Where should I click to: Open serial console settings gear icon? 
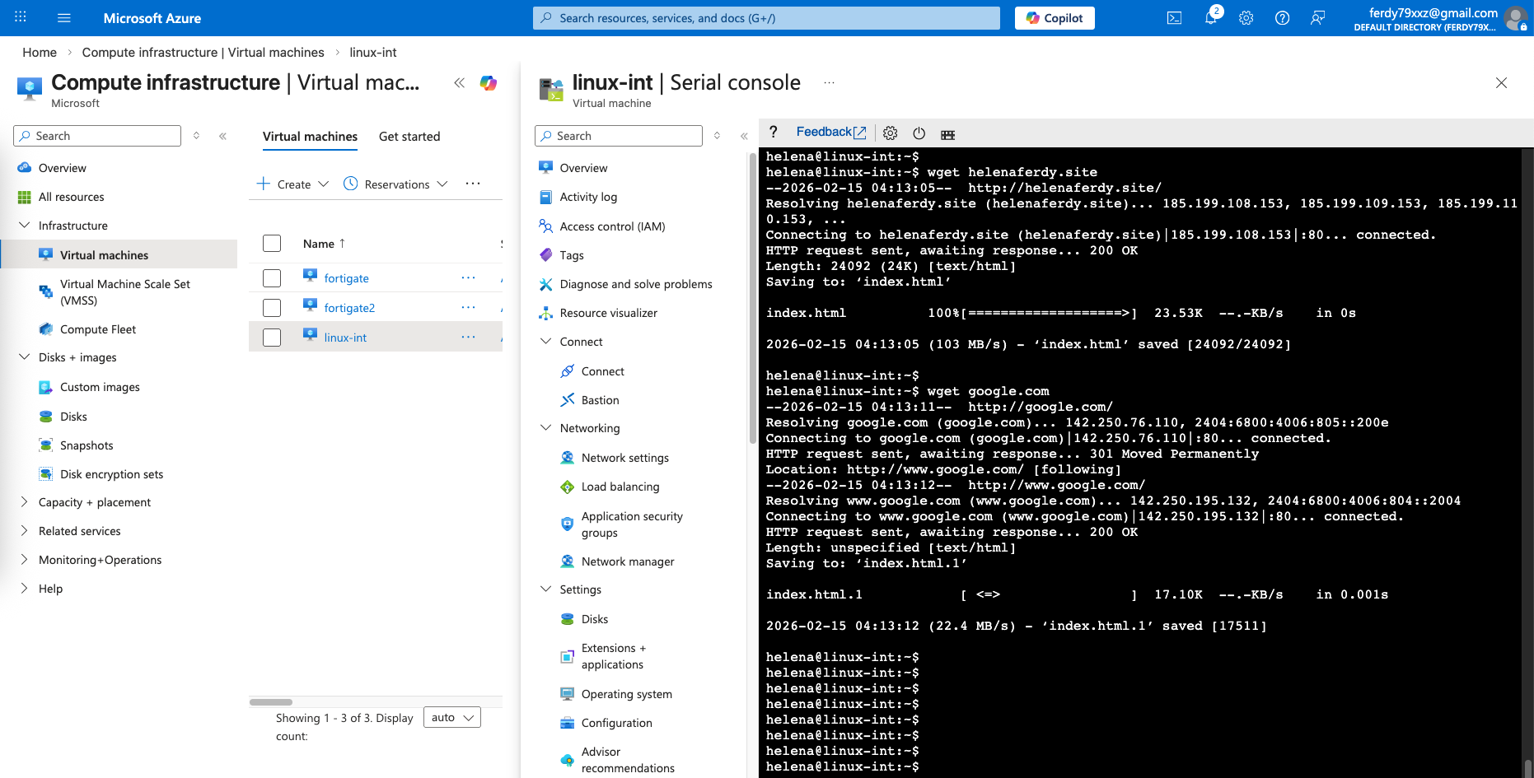[890, 133]
